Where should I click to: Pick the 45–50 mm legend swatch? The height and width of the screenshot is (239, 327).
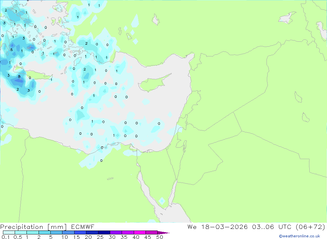pyautogui.click(x=152, y=232)
